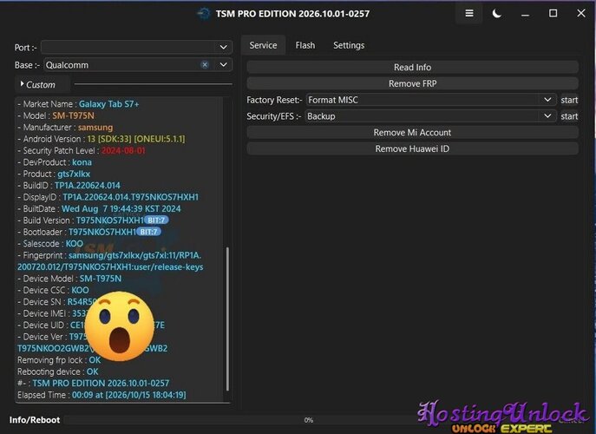Click BIT:7 badge on Bootloader row

tap(148, 232)
